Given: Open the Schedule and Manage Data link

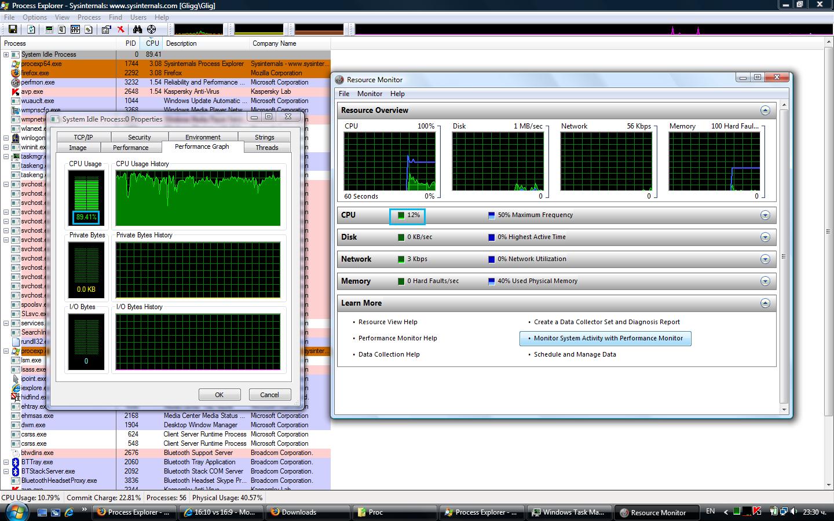Looking at the screenshot, I should click(575, 354).
